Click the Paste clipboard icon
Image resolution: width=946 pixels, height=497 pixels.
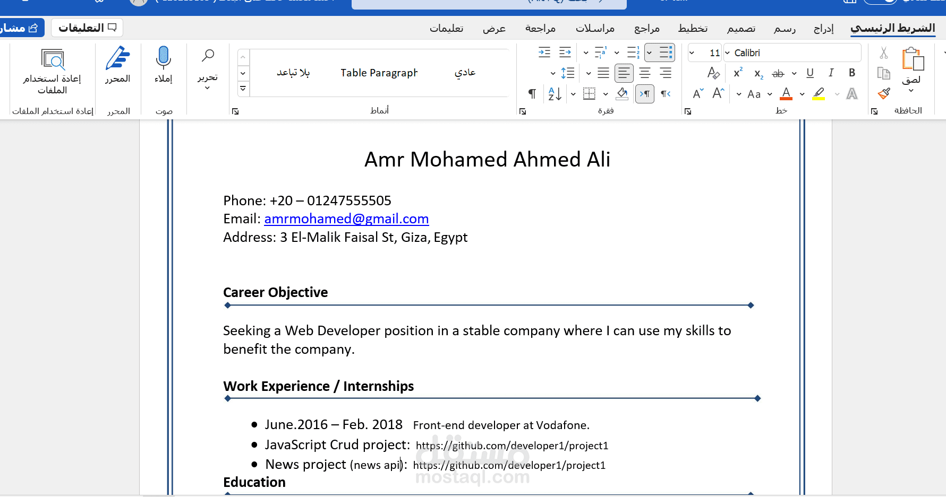(913, 58)
